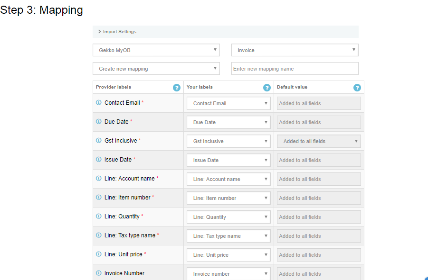428x280 pixels.
Task: Click the info icon beside Line: Unit price
Action: [x=99, y=254]
